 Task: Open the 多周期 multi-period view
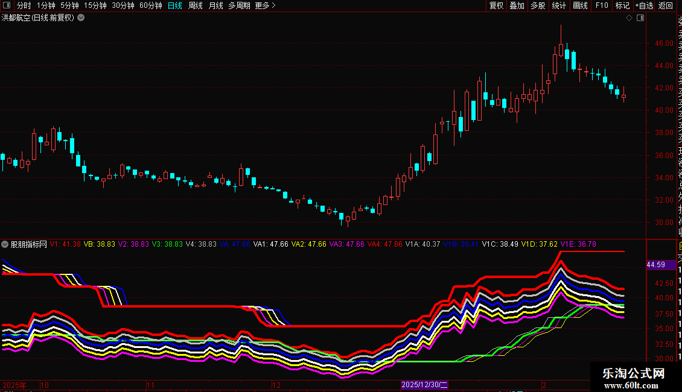[239, 5]
